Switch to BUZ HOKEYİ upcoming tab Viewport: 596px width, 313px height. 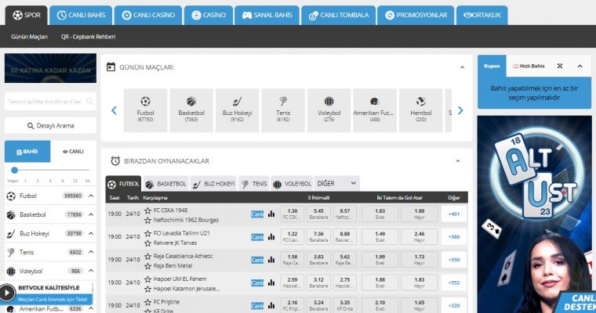pyautogui.click(x=213, y=184)
